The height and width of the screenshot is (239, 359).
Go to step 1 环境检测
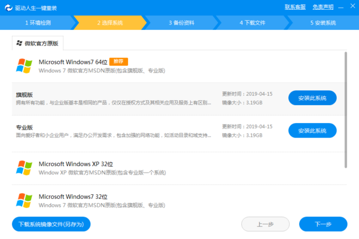[38, 23]
